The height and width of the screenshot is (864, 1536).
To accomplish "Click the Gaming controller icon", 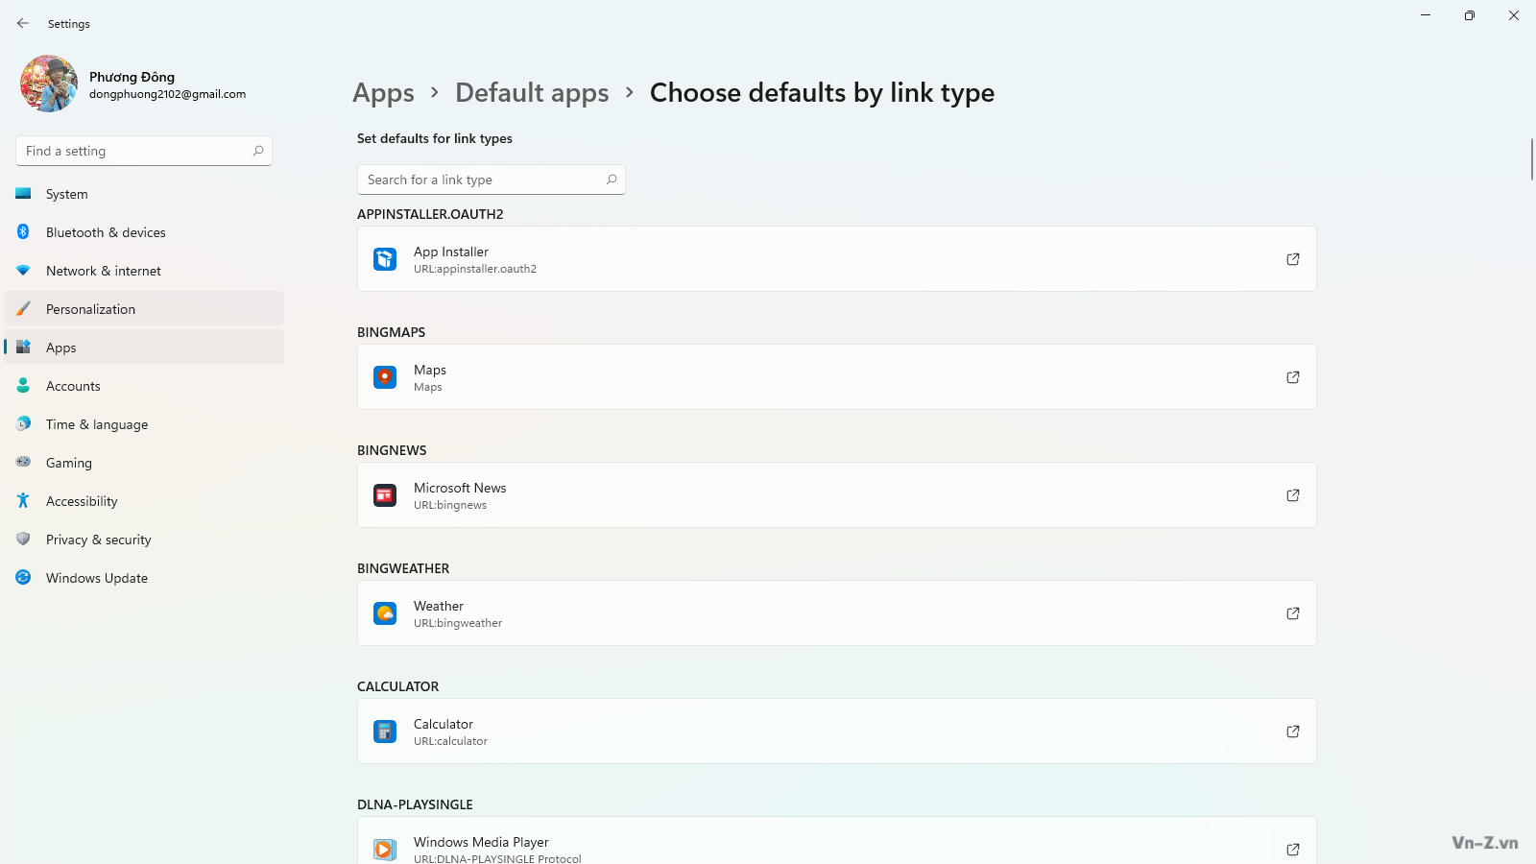I will pos(23,462).
